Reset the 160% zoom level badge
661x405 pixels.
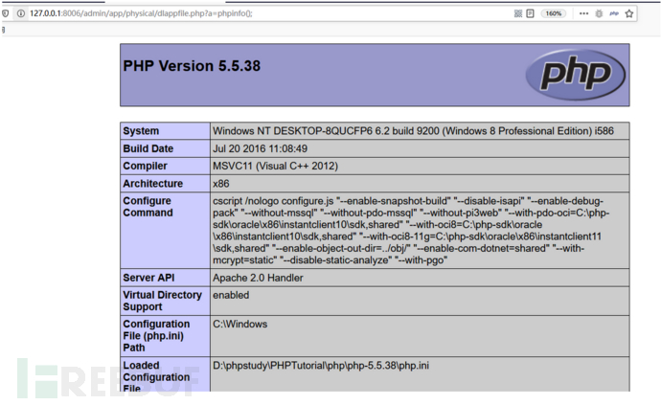point(554,13)
